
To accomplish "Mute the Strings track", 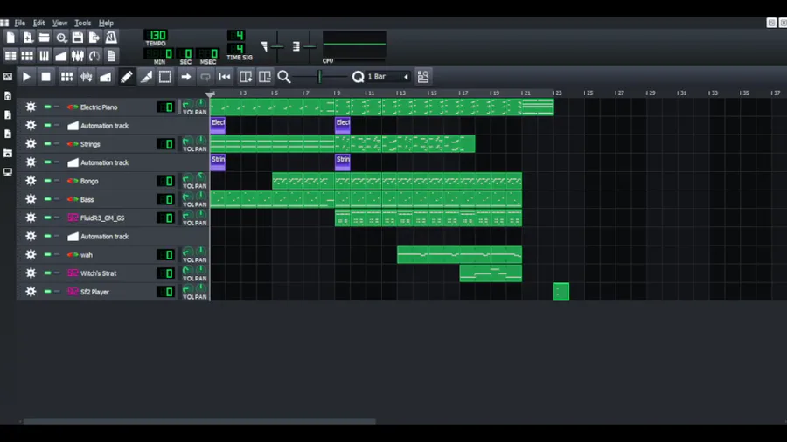I will pyautogui.click(x=48, y=144).
